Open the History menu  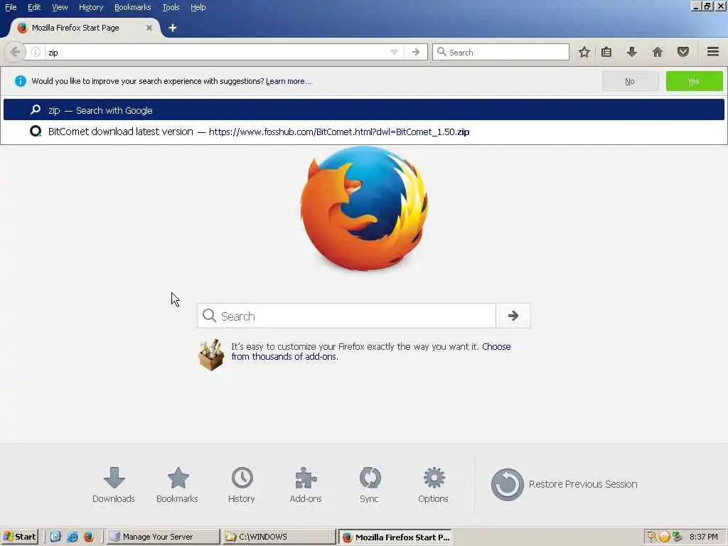point(91,7)
